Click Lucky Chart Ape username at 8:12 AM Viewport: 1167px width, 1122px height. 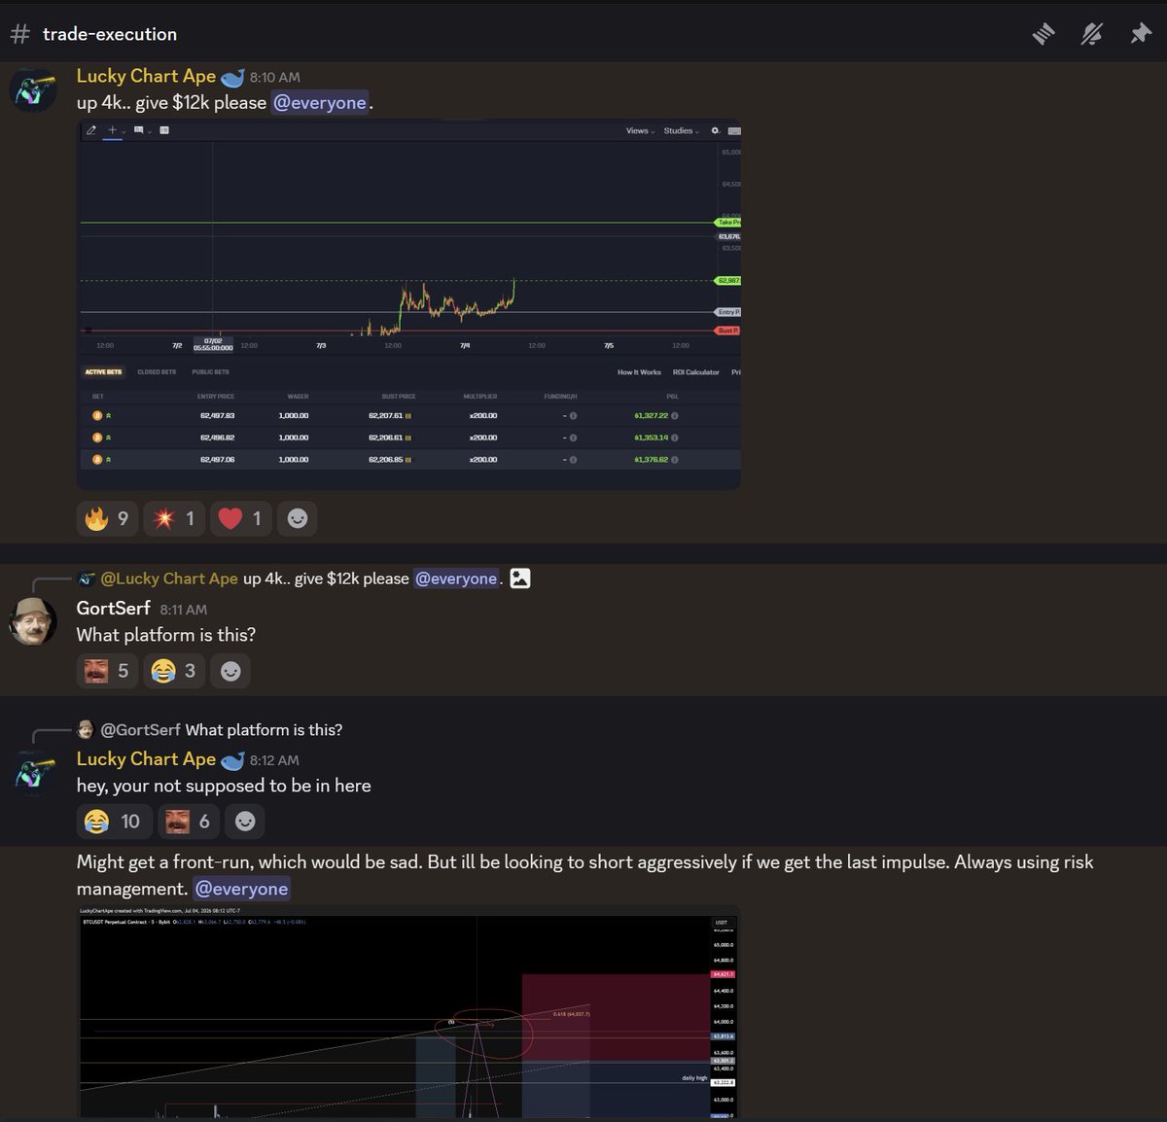(x=146, y=758)
